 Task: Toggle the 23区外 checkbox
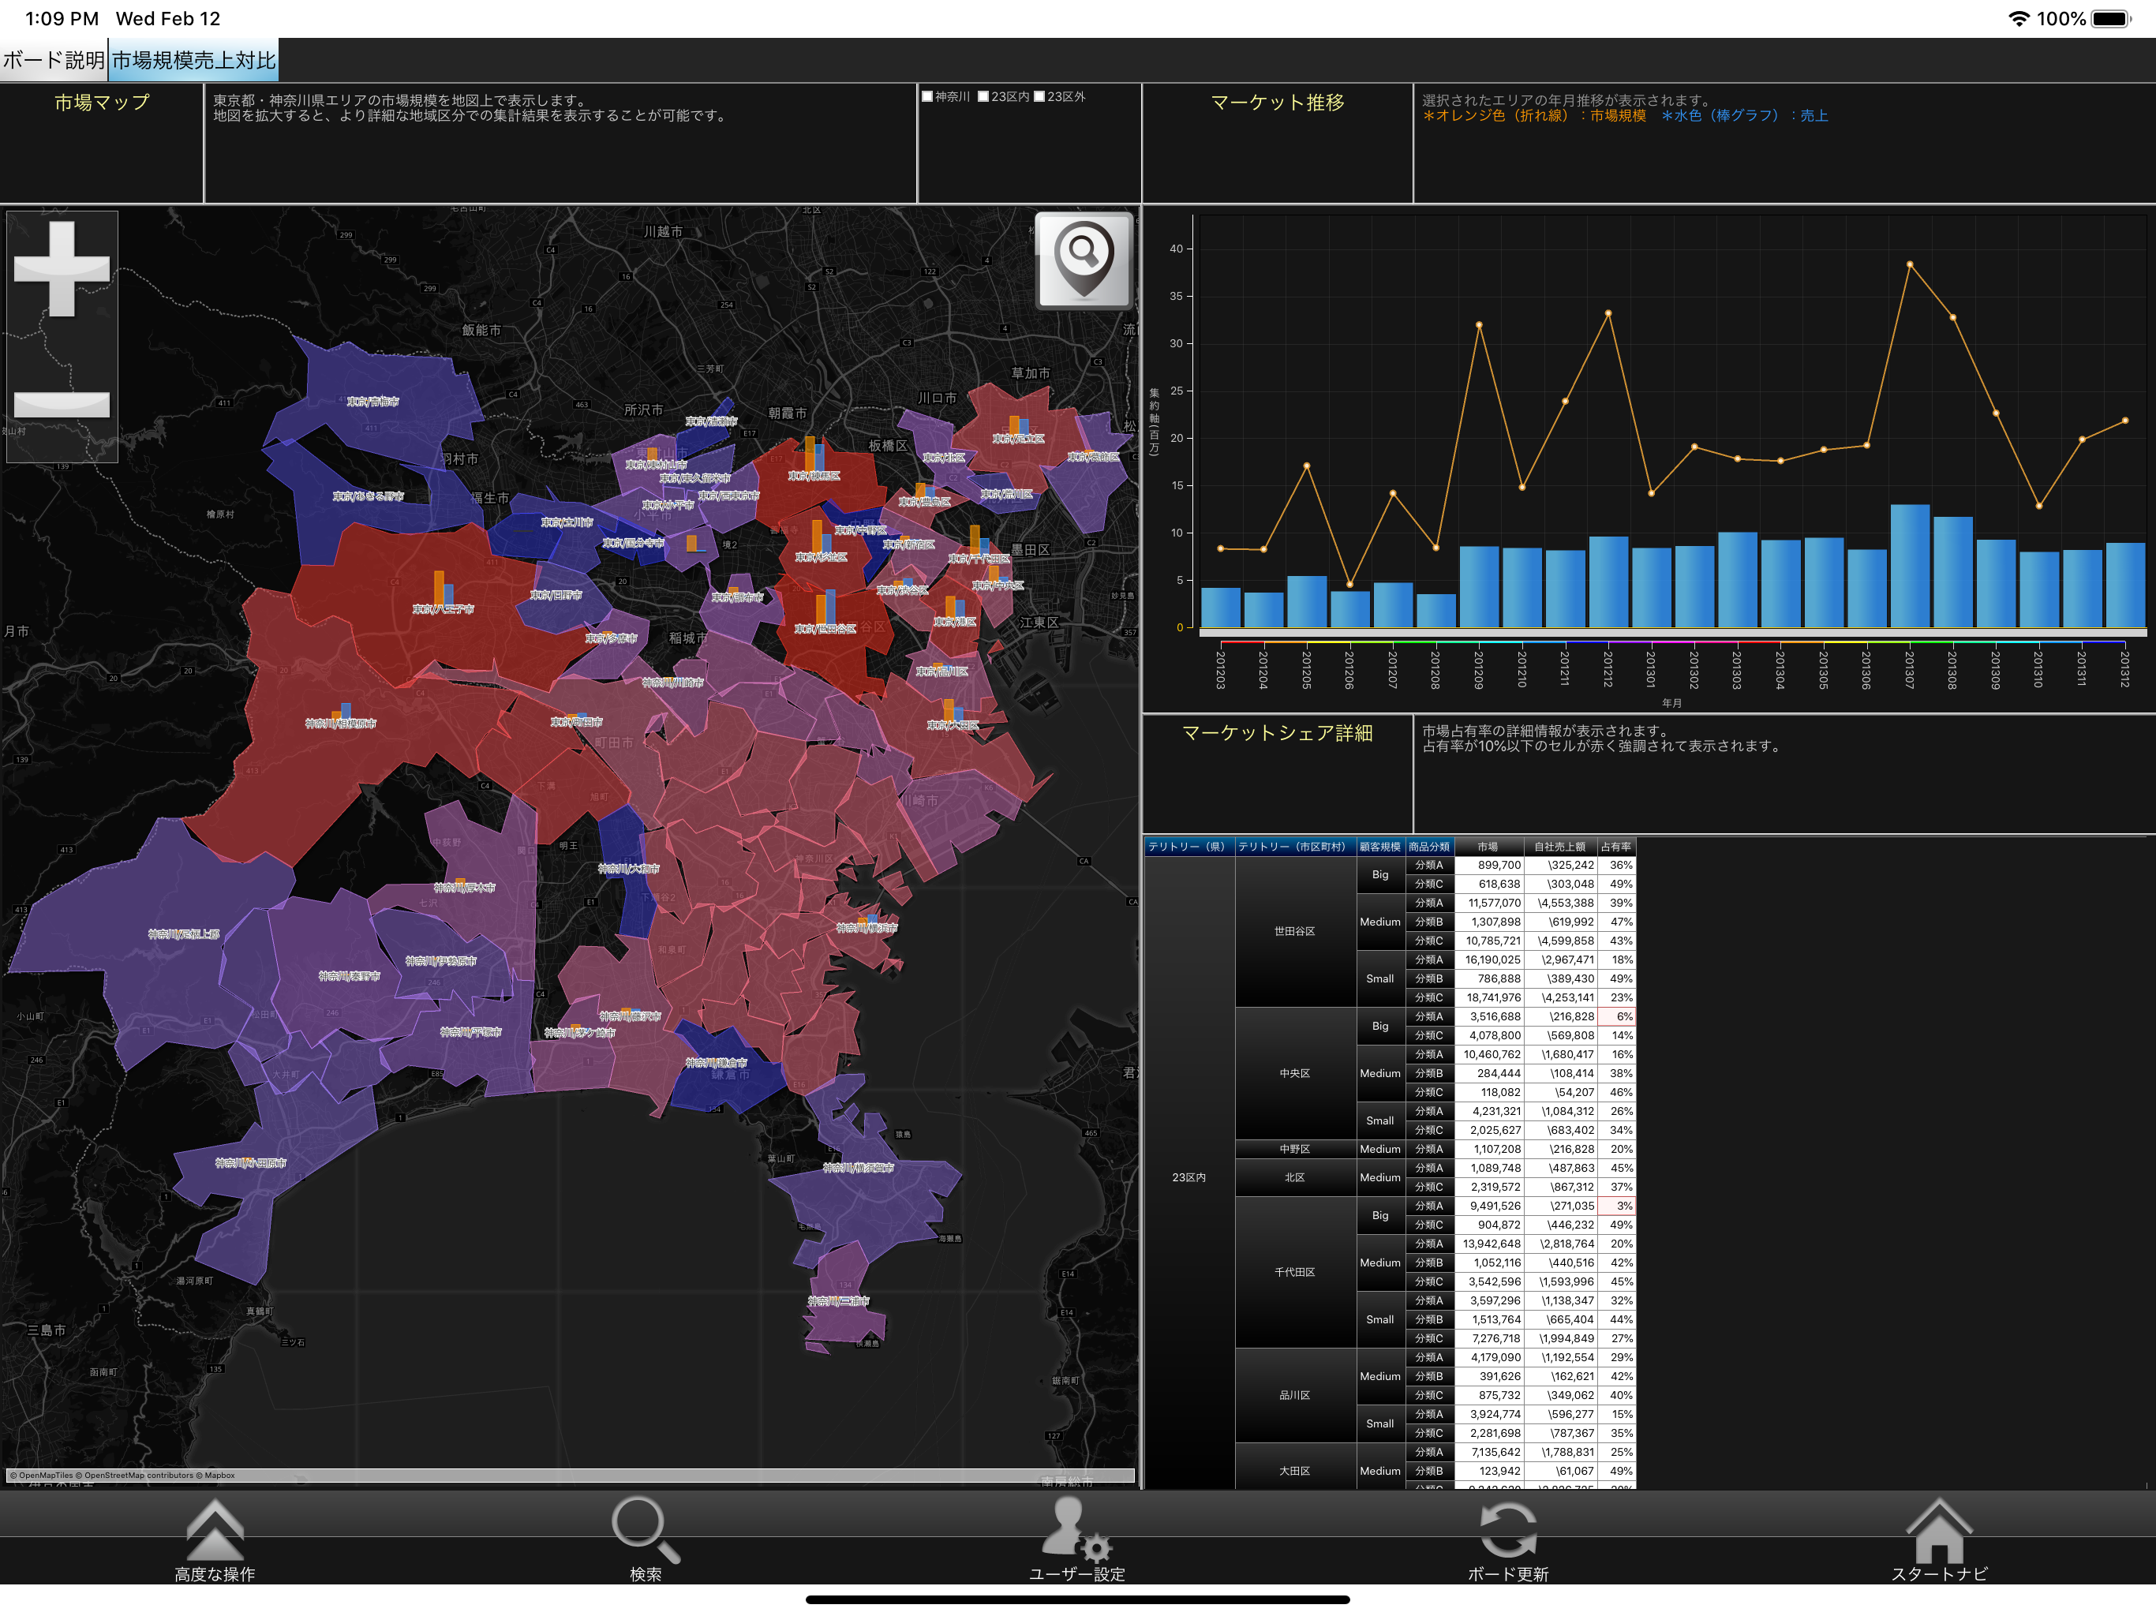coord(1039,96)
